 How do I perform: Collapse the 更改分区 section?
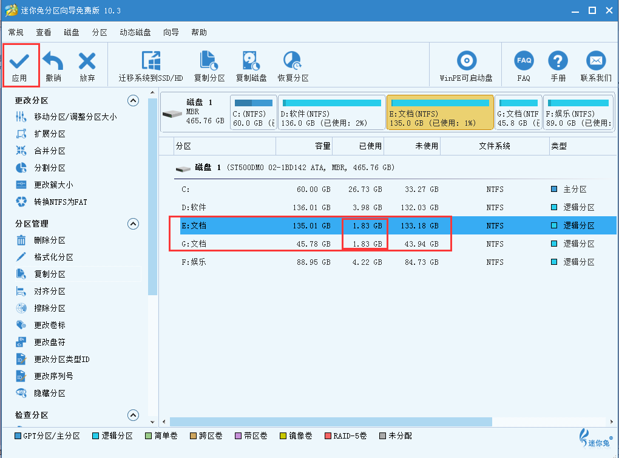(134, 101)
